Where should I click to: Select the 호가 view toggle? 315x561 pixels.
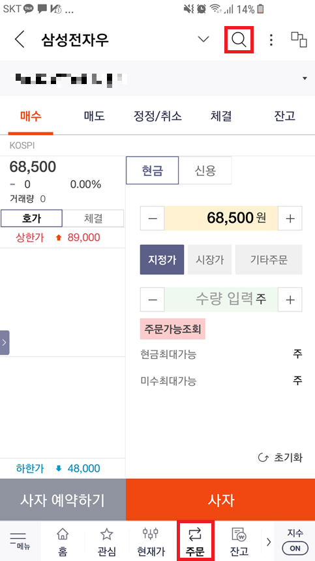[31, 218]
